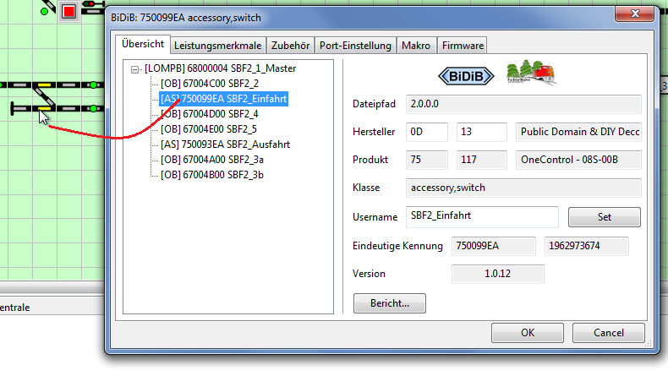Click the red train Fichtelbahn logo
Viewport: 668px width, 376px height.
531,74
